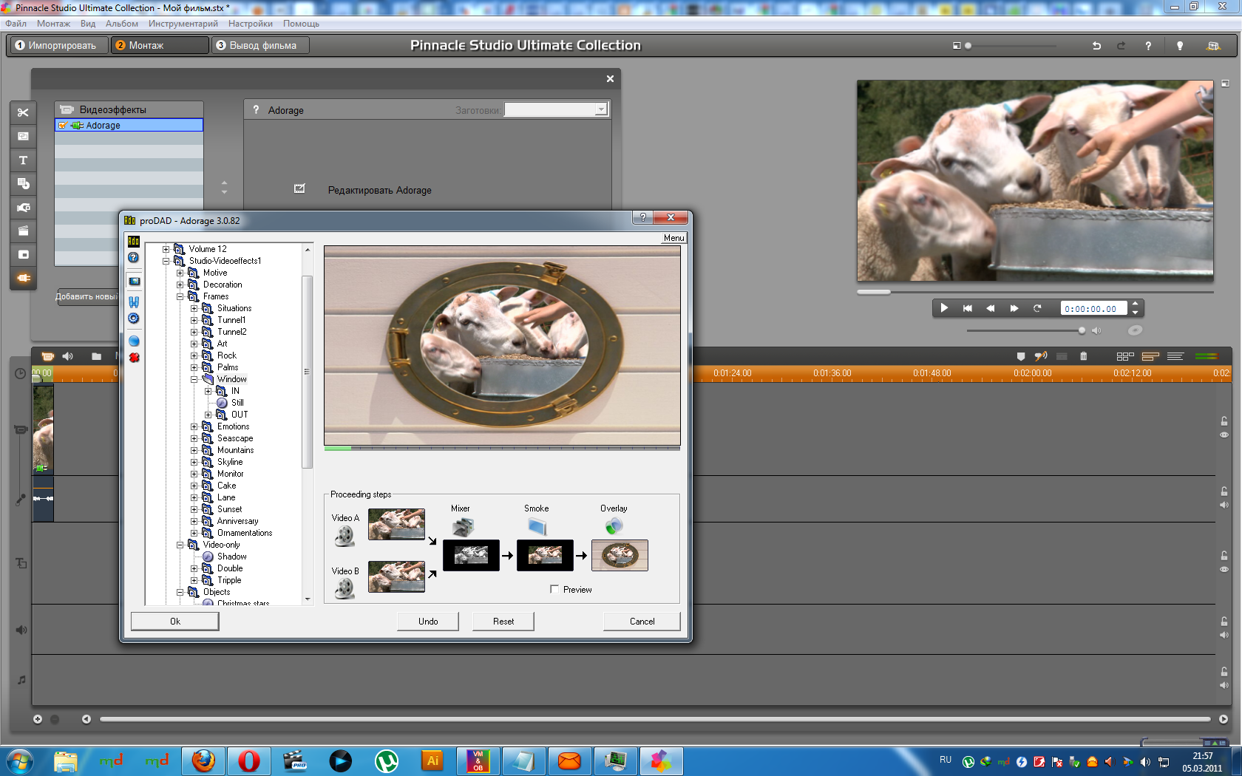This screenshot has width=1242, height=776.
Task: Click the film preview icon in Adorage sidebar
Action: 134,281
